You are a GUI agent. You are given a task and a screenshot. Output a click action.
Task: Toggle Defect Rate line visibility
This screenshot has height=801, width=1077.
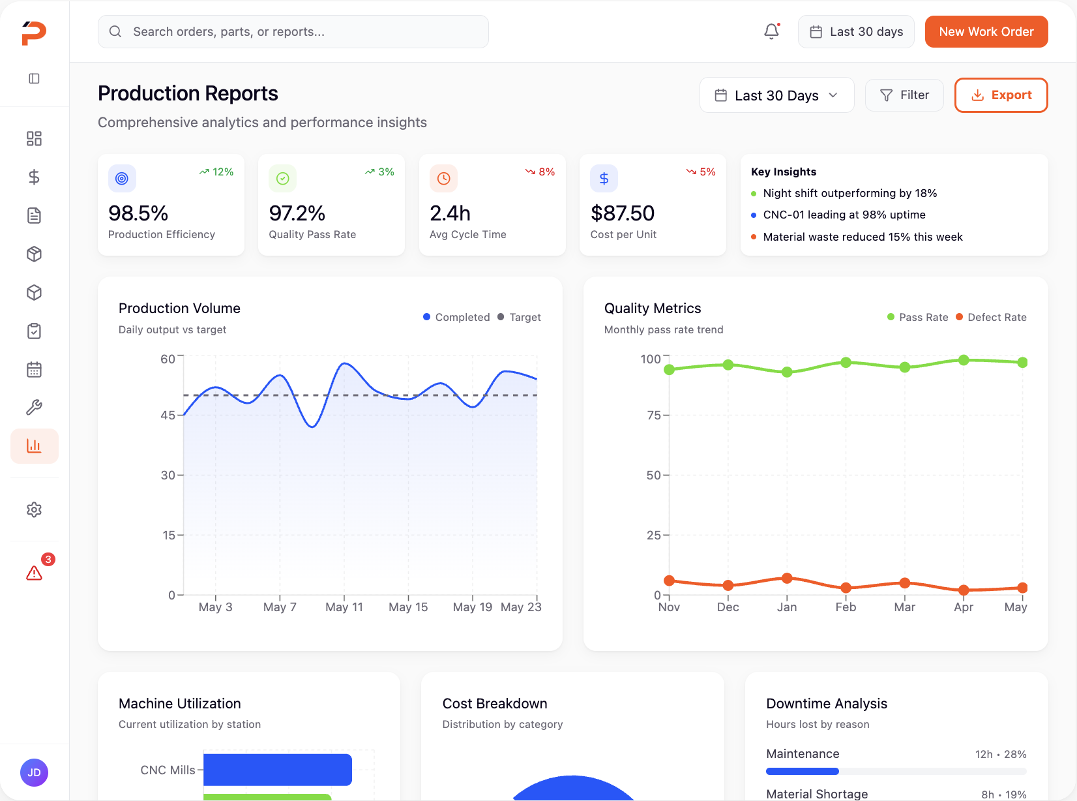point(991,317)
